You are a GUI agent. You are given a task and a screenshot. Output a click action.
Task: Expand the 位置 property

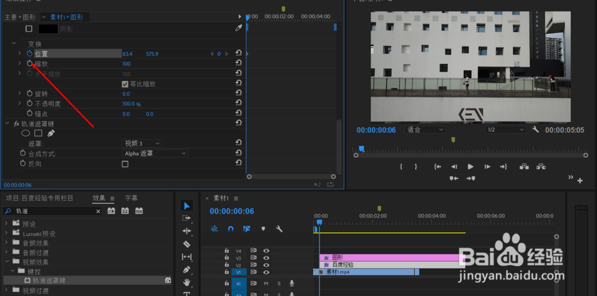click(x=20, y=54)
